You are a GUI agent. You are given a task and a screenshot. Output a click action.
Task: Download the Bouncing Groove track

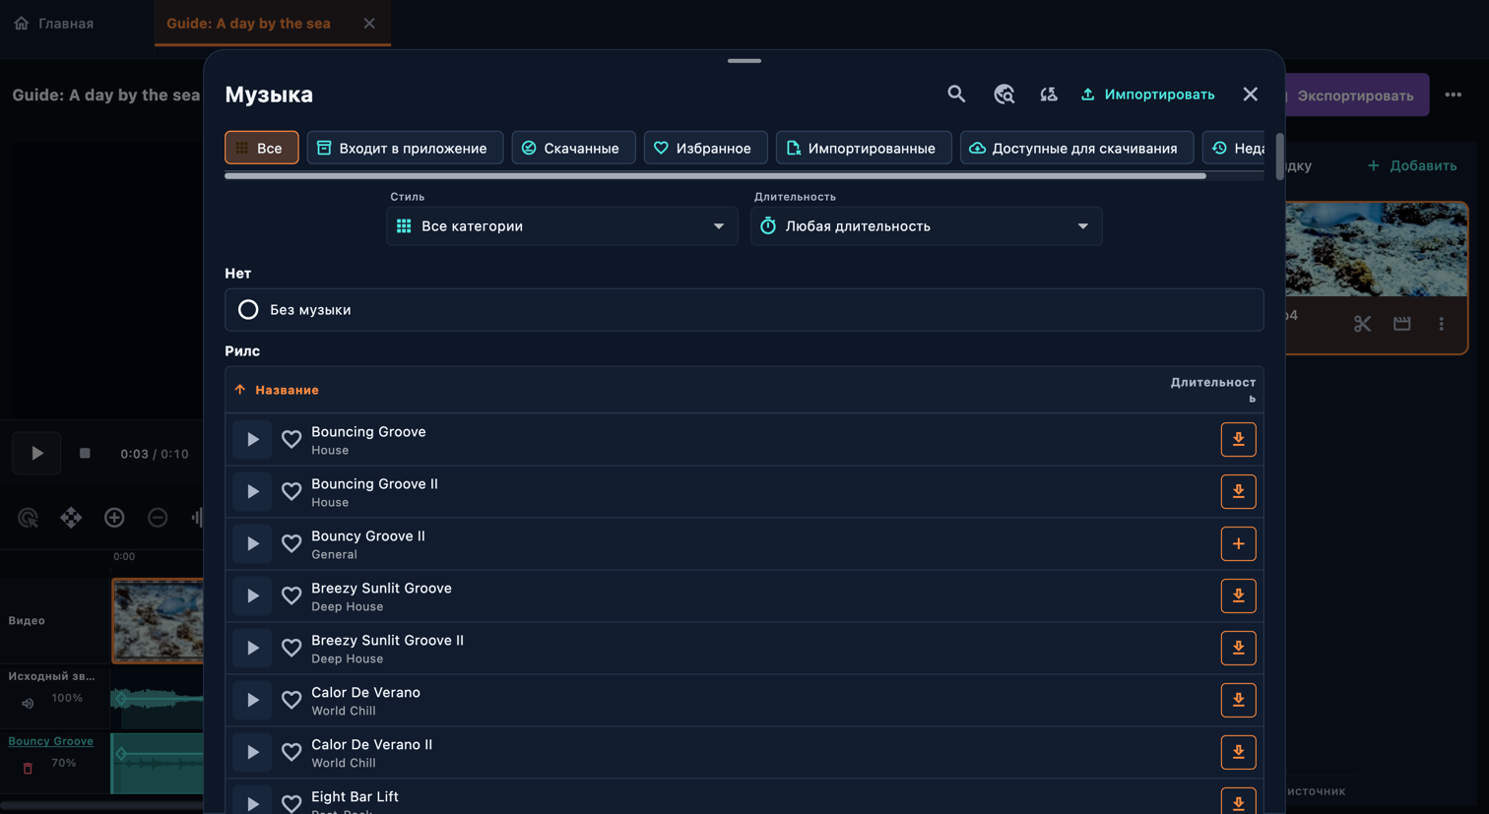(x=1238, y=440)
